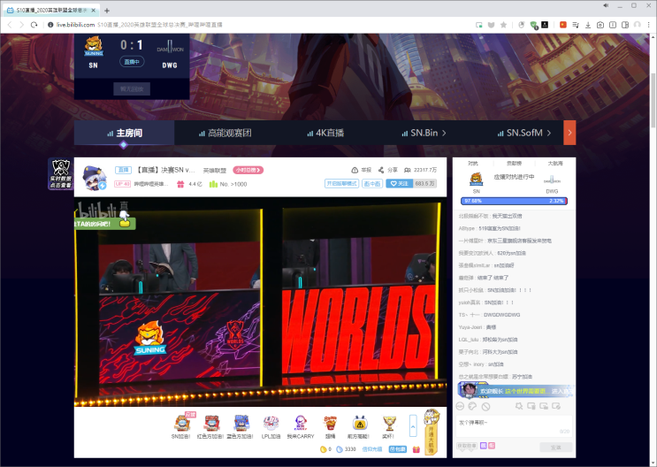Send the 红色方加油 gift
This screenshot has height=467, width=657.
pyautogui.click(x=211, y=423)
